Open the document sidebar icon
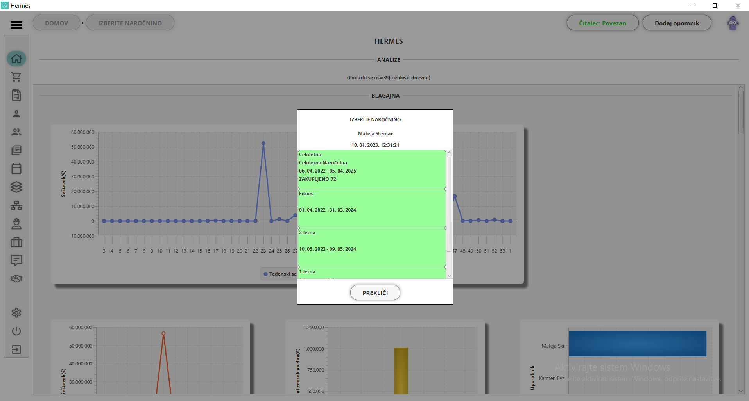749x401 pixels. coord(16,95)
